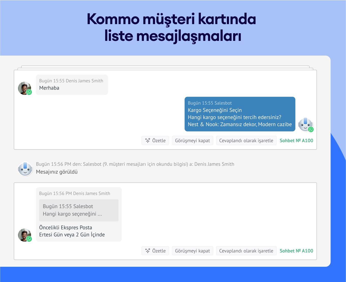Screen dimensions: 346x282
Task: Click text Nest & Nook: Zamansız dekor
Action: [x=222, y=124]
